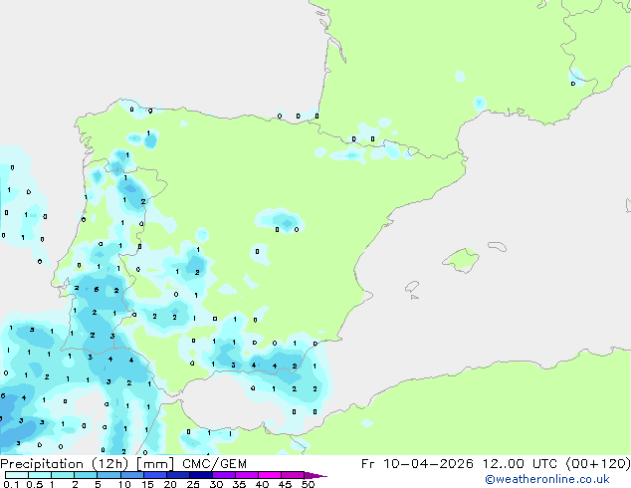The image size is (631, 488).
Task: Click the Mallorca island on the map
Action: [x=462, y=260]
